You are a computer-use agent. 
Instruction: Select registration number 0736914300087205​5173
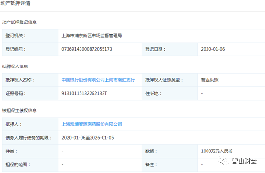coord(87,49)
